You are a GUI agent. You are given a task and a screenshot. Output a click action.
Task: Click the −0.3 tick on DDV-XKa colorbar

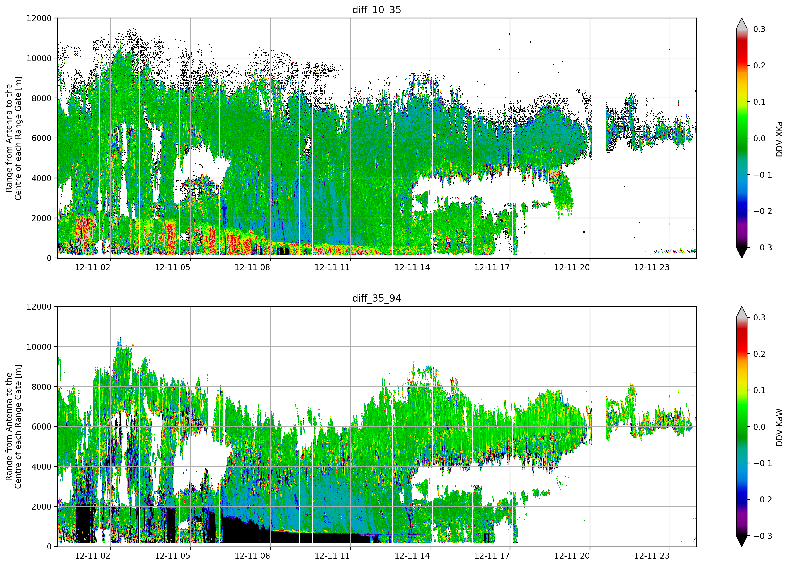(x=762, y=248)
